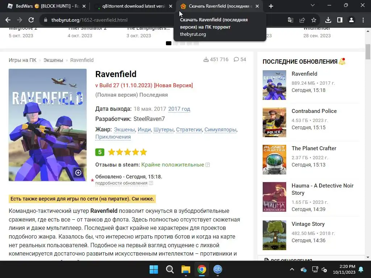Click the large Ravenfield cover image
Screen dimensions: 371x278
(47, 125)
